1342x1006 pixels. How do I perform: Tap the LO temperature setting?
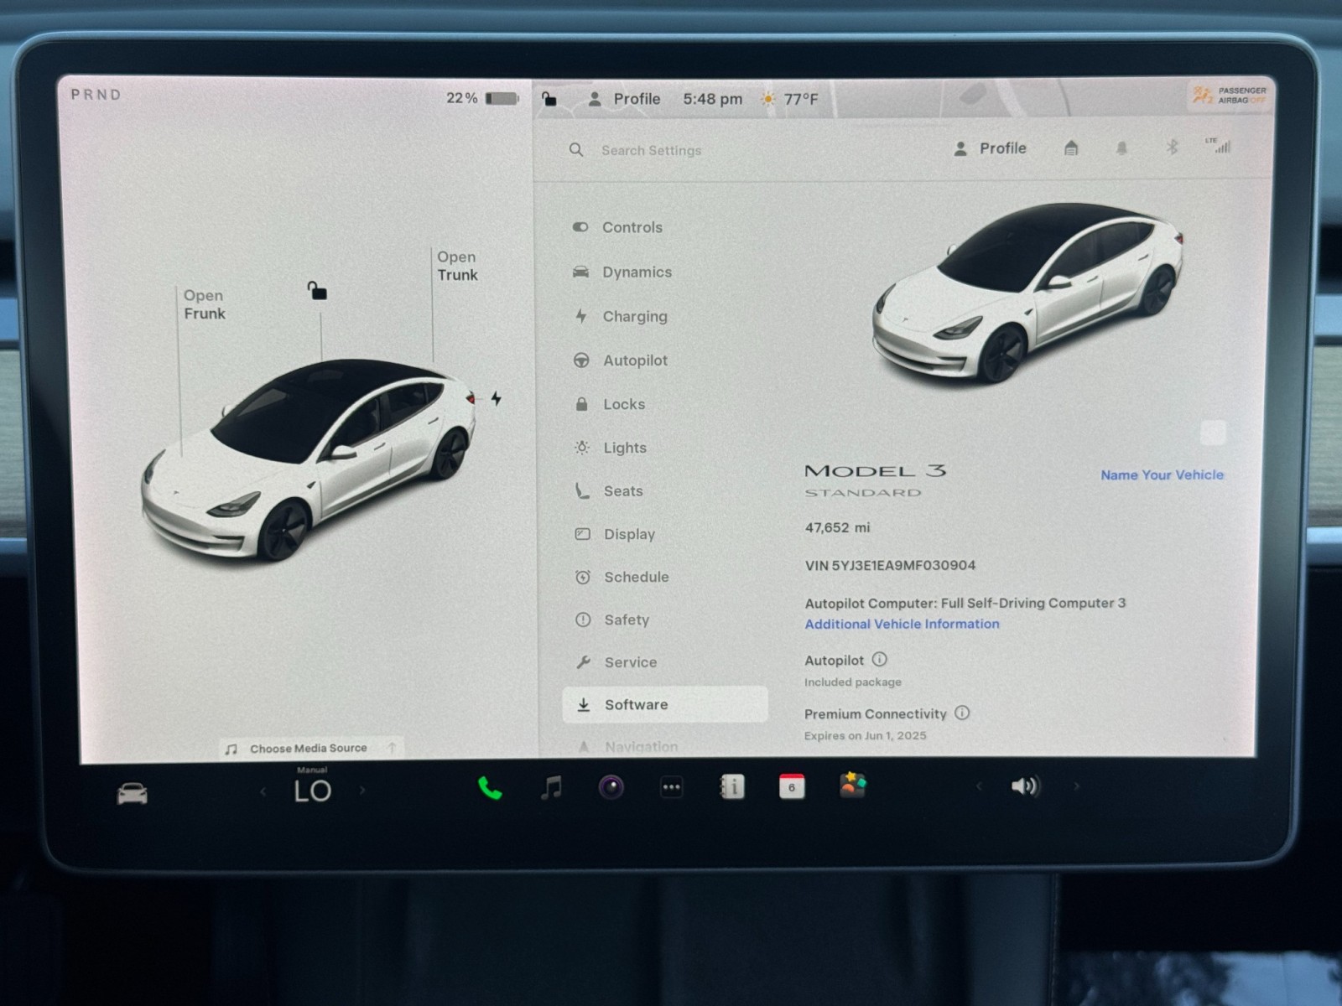tap(312, 791)
